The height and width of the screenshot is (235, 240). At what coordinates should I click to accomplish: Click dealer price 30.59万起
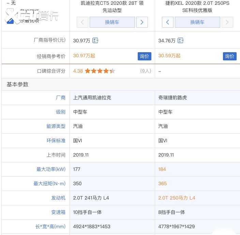[x=169, y=56]
